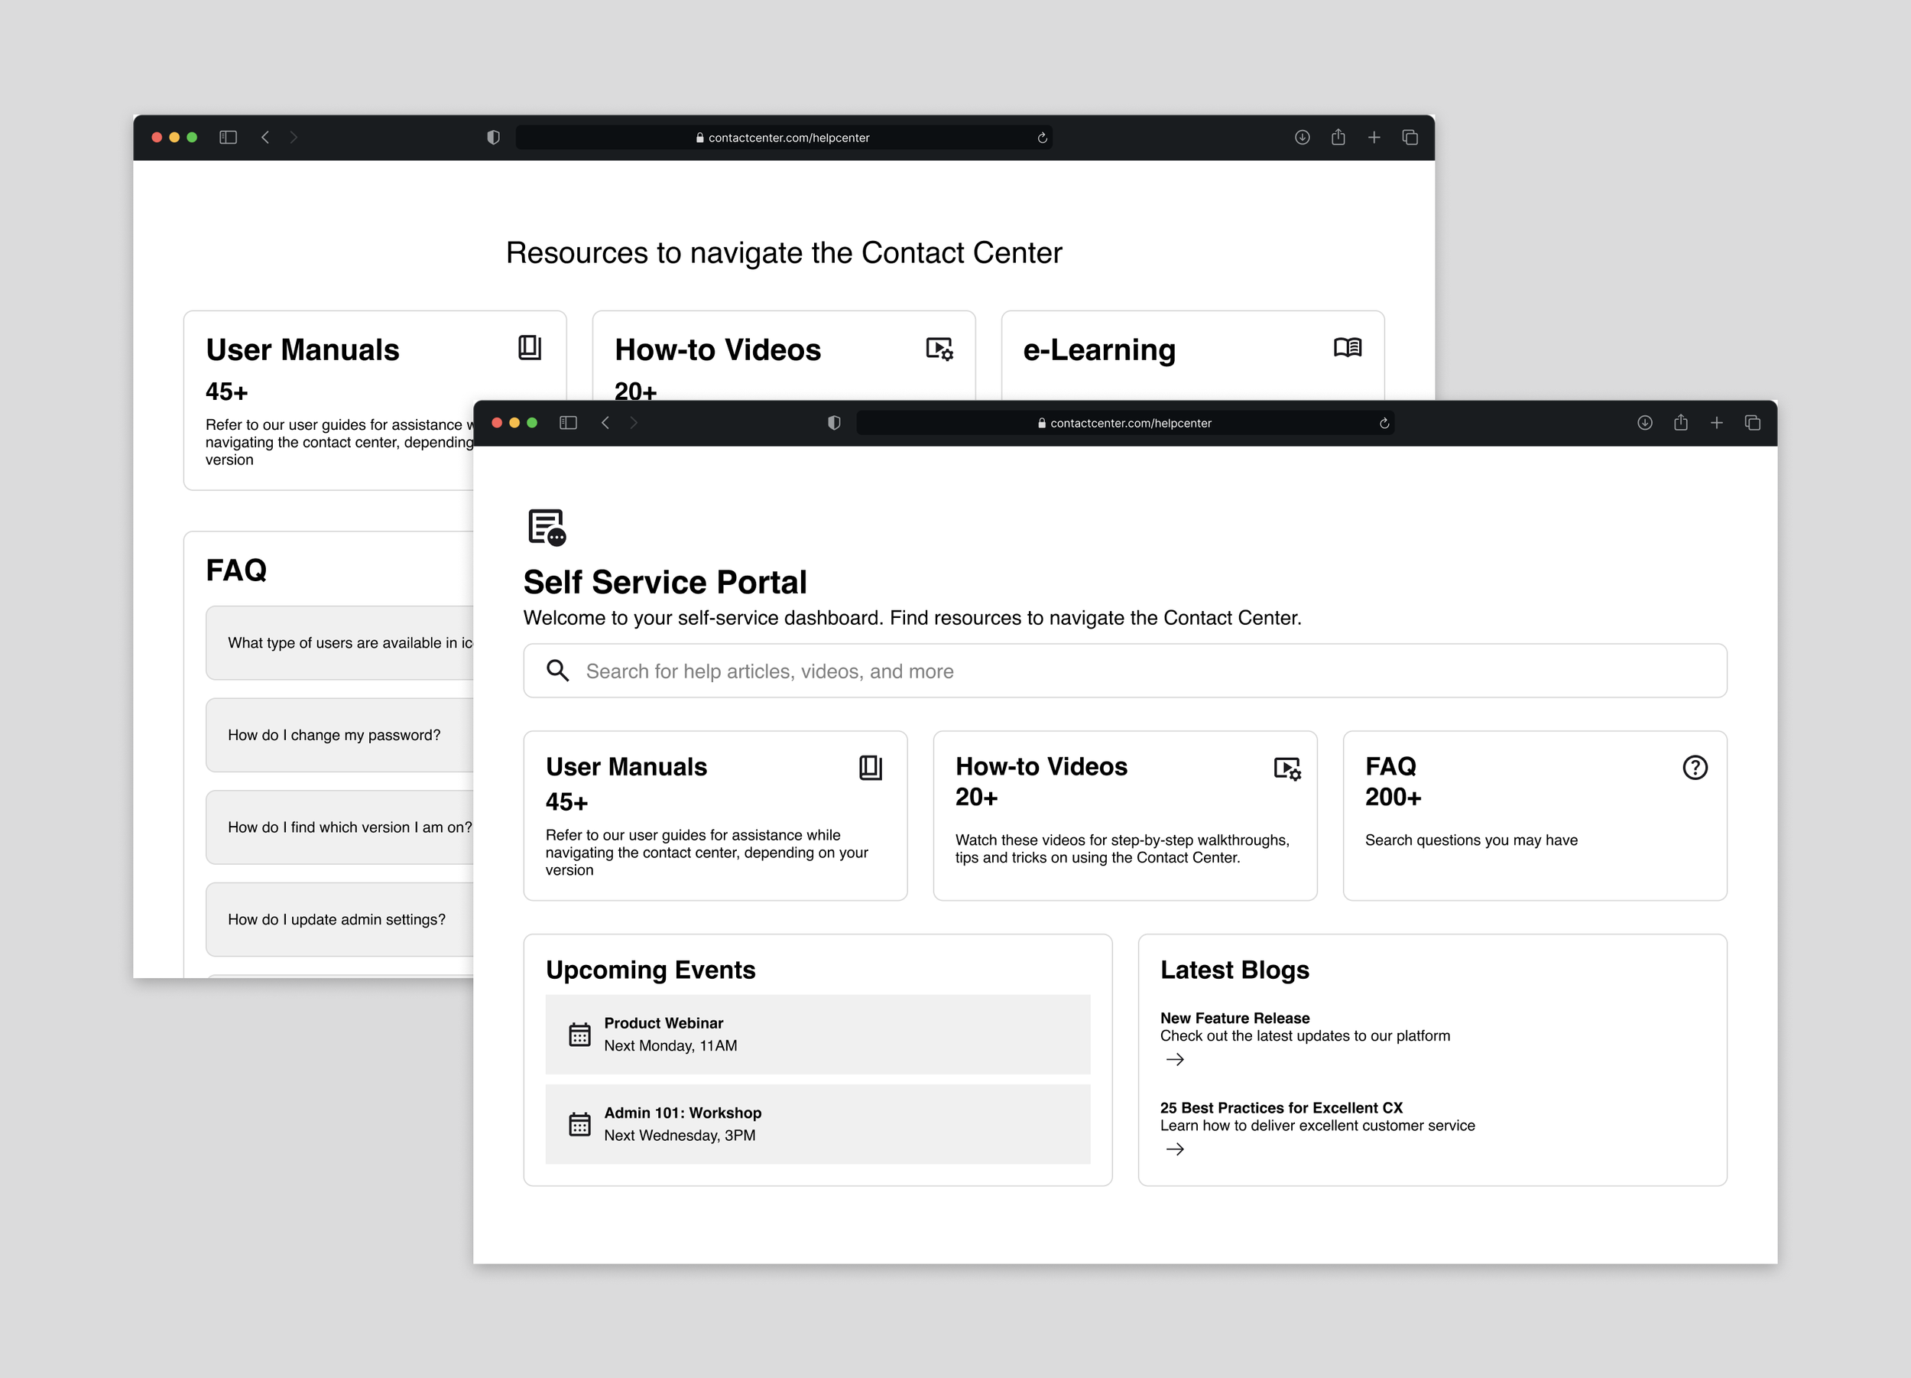This screenshot has width=1911, height=1378.
Task: Open the How-to Videos card in portal
Action: tap(1124, 815)
